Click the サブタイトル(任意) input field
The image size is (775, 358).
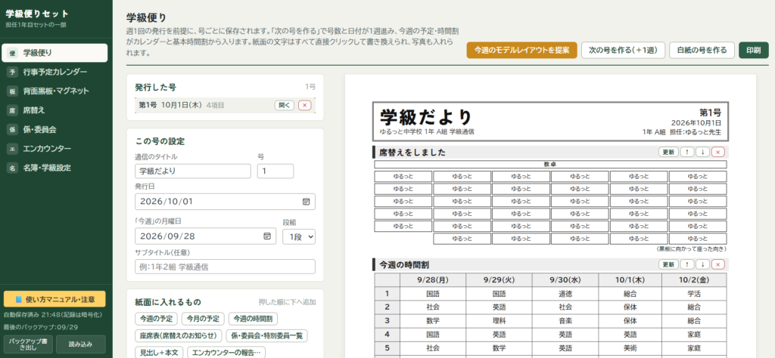225,267
